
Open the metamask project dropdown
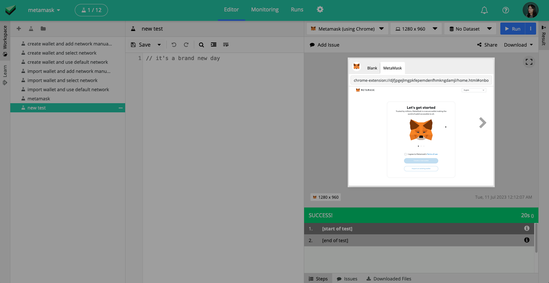44,10
